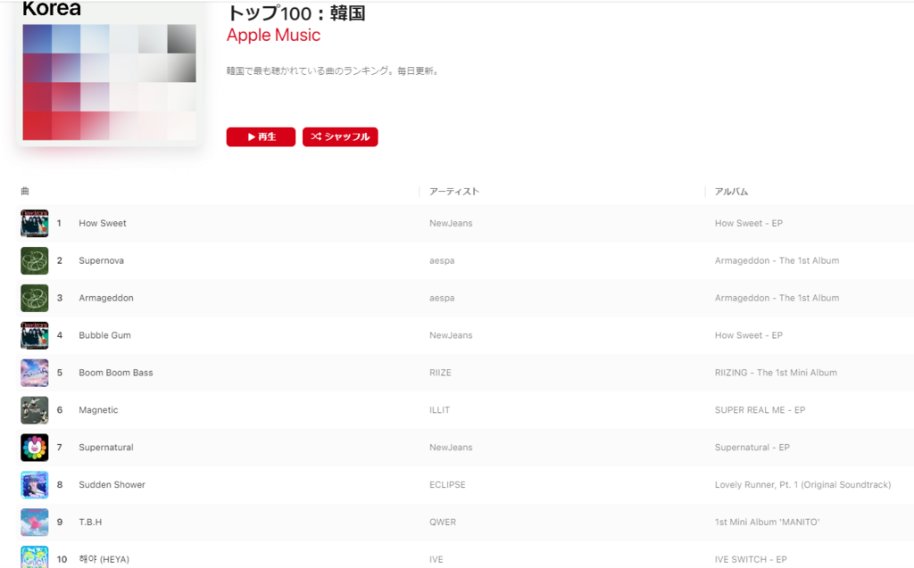Click the Supernatural track artwork
914x568 pixels.
(34, 448)
